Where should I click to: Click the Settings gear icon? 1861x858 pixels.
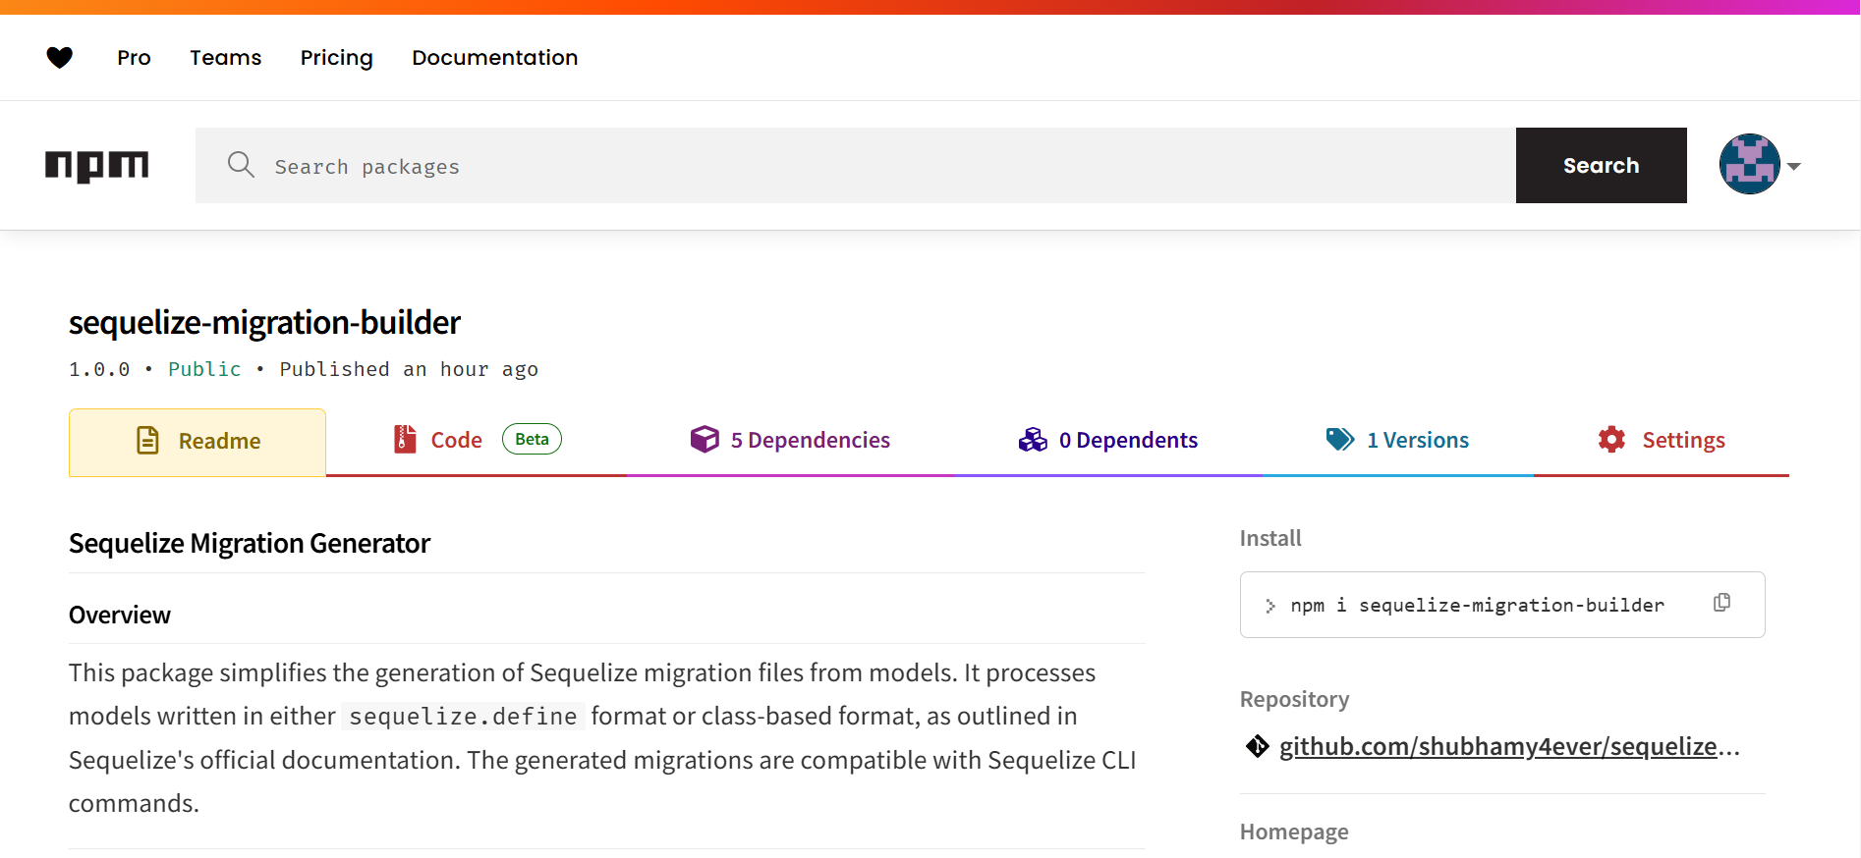[x=1611, y=440]
